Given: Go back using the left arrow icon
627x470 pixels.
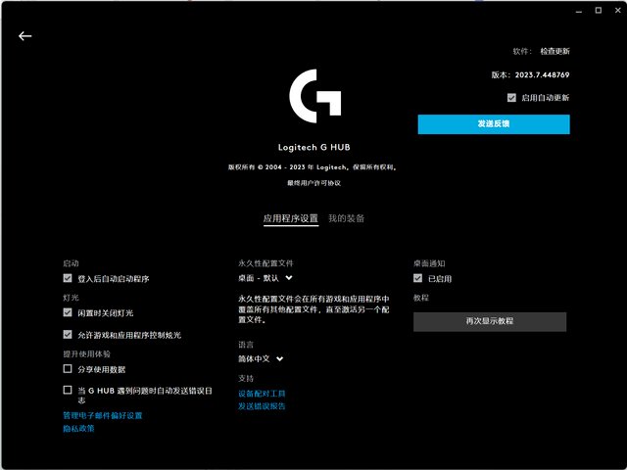Looking at the screenshot, I should pos(24,36).
